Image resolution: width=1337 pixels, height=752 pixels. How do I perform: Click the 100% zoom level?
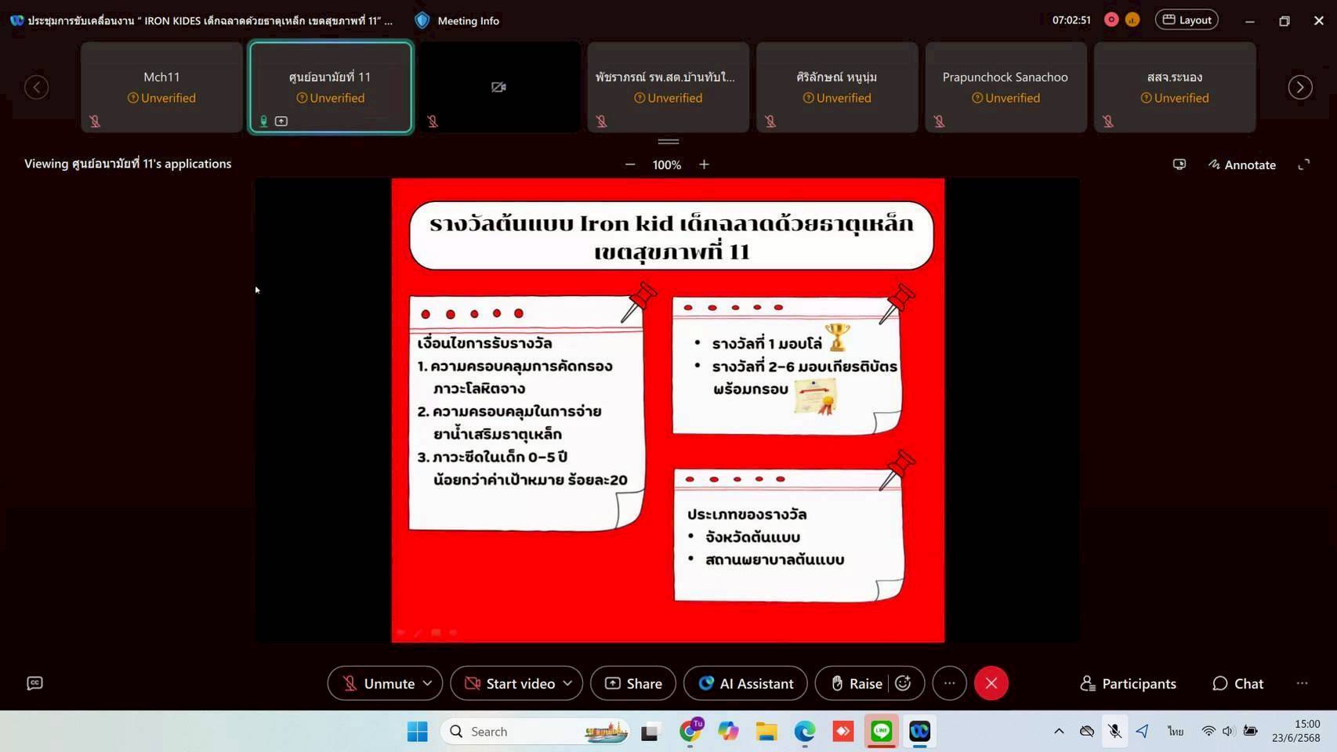coord(667,164)
